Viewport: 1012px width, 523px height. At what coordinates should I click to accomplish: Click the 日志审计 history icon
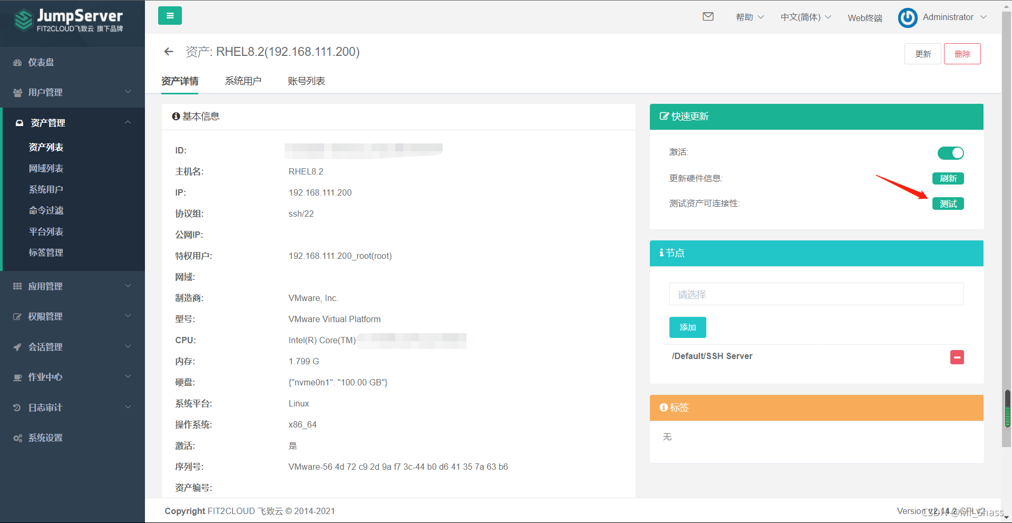[17, 408]
